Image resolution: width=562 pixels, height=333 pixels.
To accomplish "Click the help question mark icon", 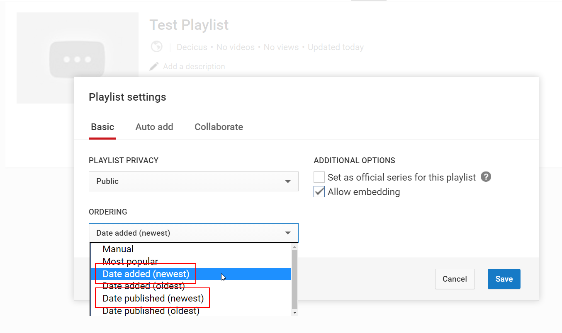I will pyautogui.click(x=486, y=177).
